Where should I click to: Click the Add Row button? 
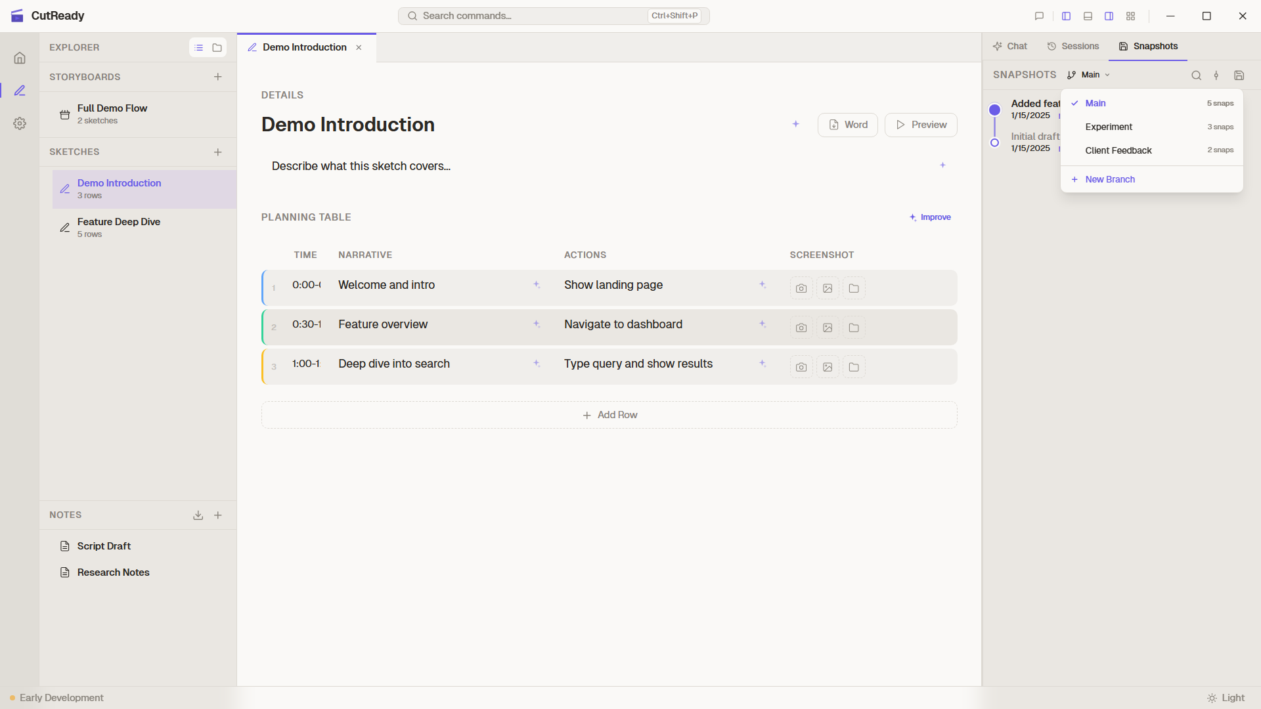coord(609,415)
